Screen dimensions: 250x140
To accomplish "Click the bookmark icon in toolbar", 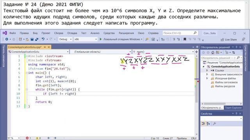I will point(185,39).
